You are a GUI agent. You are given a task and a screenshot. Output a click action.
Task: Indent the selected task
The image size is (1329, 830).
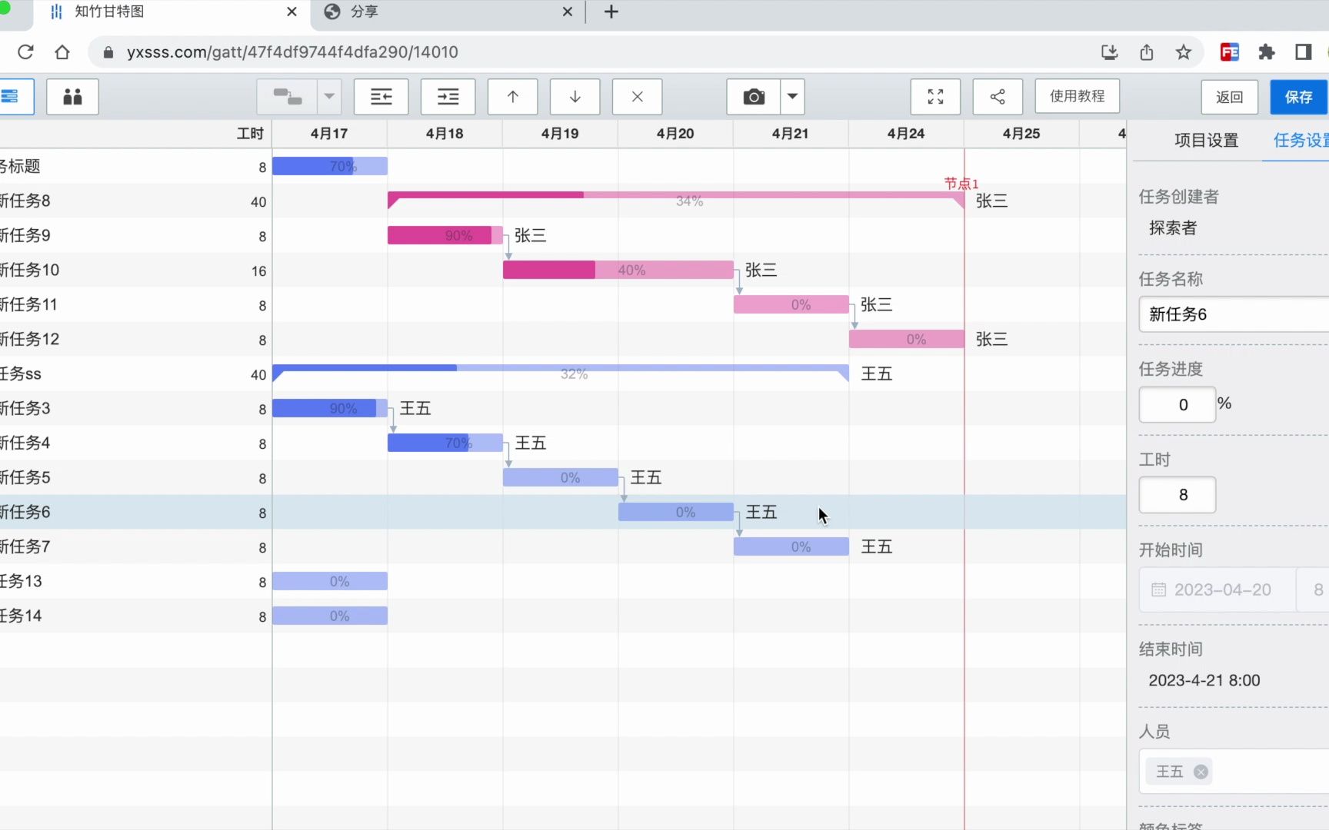click(x=448, y=97)
